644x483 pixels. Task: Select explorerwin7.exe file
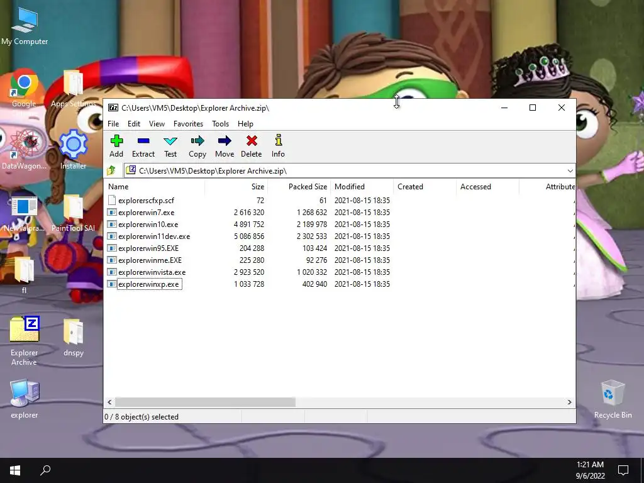(146, 213)
